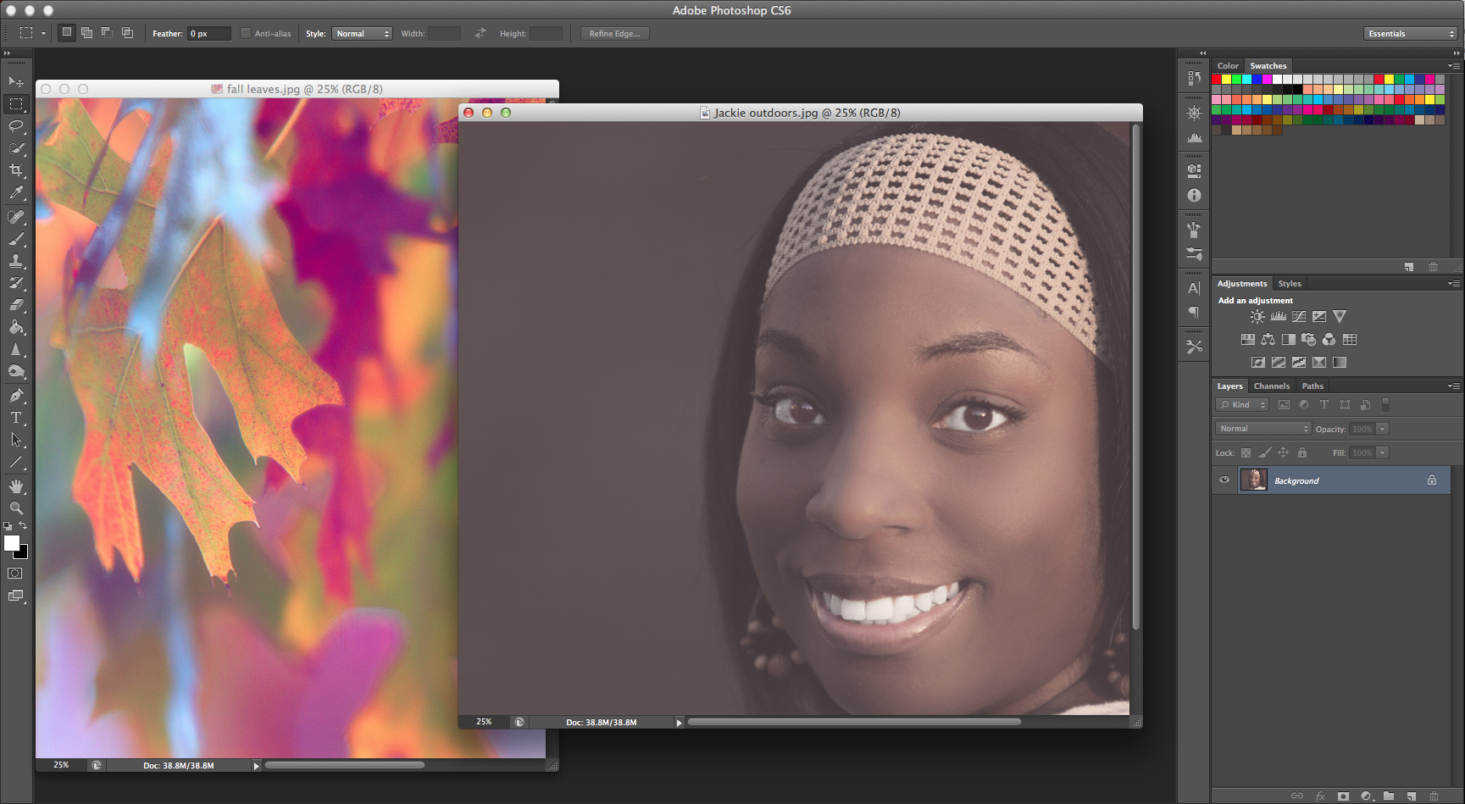This screenshot has height=804, width=1465.
Task: Add a Black & White adjustment
Action: (1289, 339)
